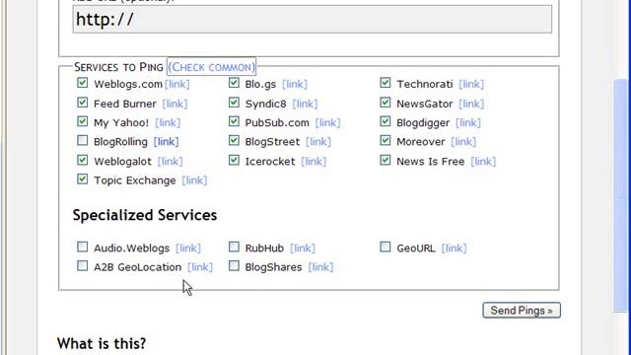Uncheck the Icerocket checkbox
This screenshot has height=355, width=631.
tap(234, 160)
